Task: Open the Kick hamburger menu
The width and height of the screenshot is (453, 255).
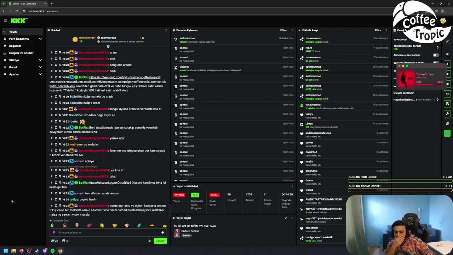Action: coord(5,21)
